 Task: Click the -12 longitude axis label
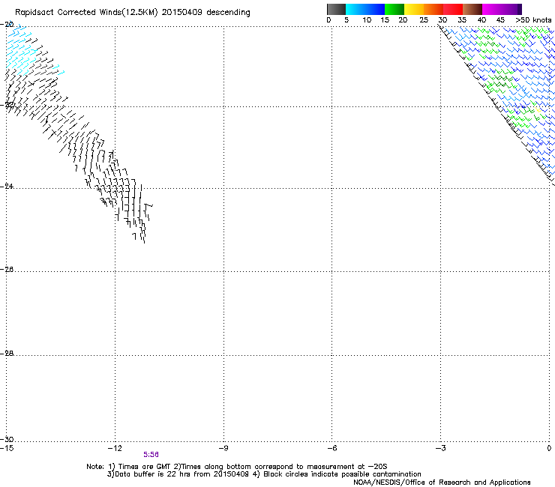[115, 448]
